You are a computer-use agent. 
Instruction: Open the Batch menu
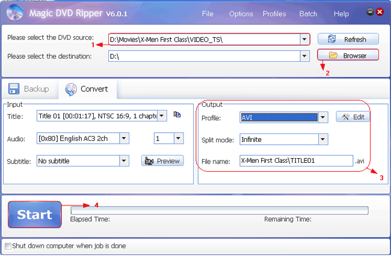pos(308,14)
